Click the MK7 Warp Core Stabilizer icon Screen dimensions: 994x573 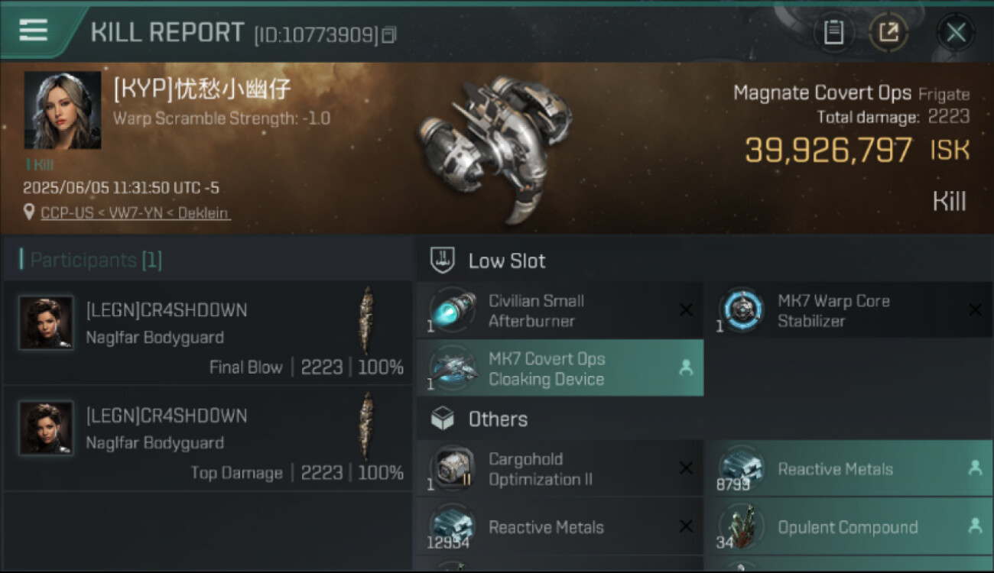pyautogui.click(x=742, y=311)
